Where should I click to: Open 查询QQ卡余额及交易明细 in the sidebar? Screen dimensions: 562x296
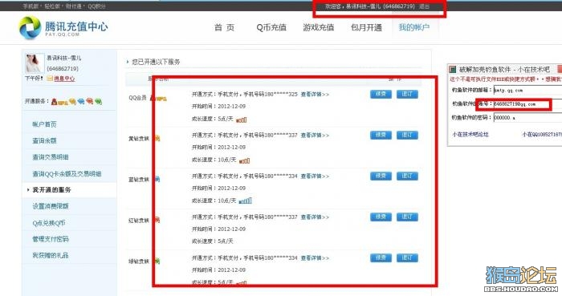(x=67, y=173)
